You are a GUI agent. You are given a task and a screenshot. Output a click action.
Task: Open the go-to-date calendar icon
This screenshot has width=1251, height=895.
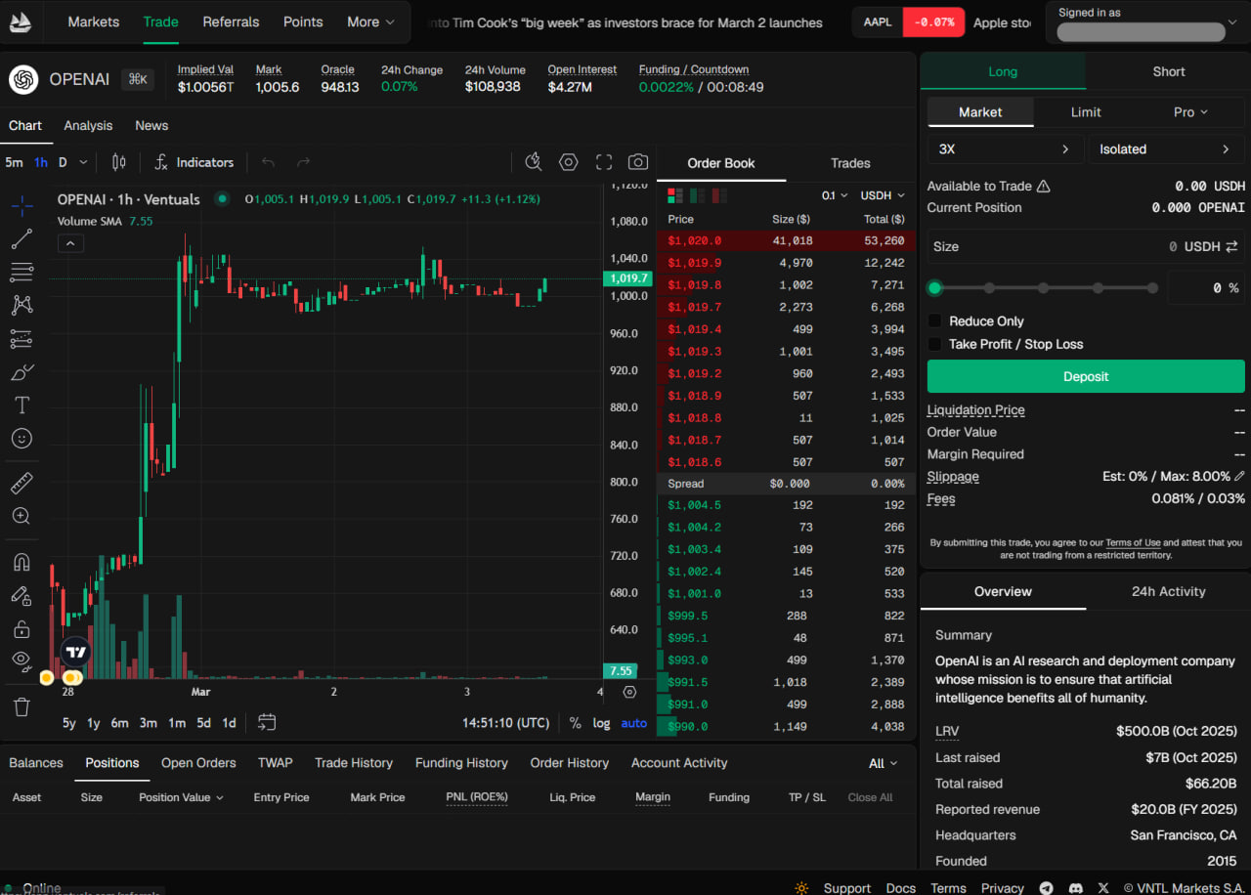pyautogui.click(x=267, y=722)
